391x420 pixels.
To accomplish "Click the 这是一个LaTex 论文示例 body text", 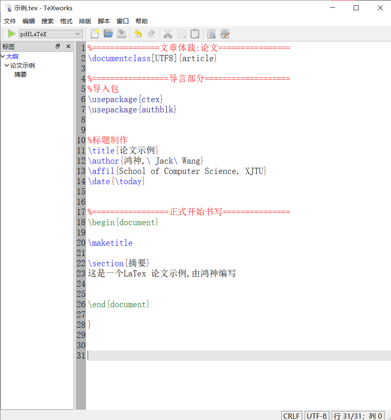I will point(162,273).
